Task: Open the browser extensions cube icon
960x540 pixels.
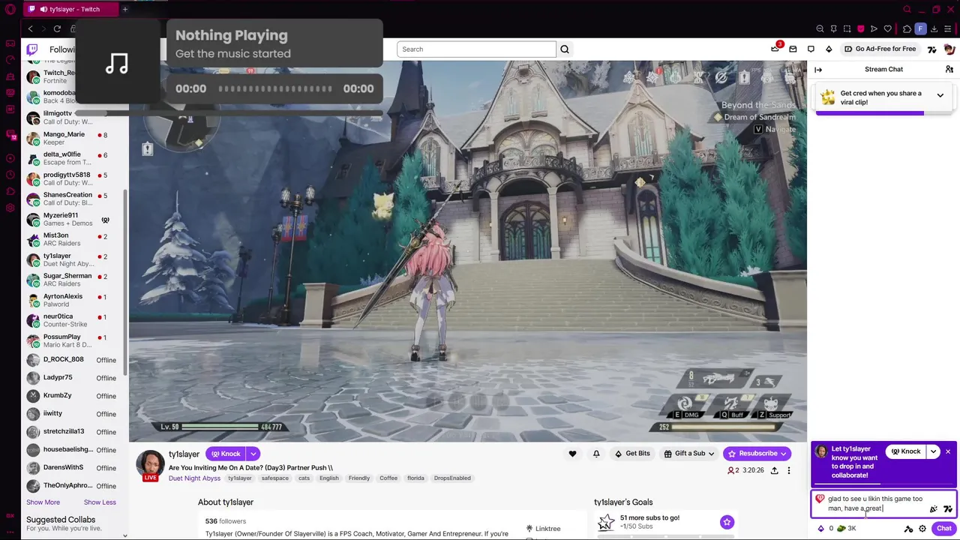Action: tap(907, 28)
